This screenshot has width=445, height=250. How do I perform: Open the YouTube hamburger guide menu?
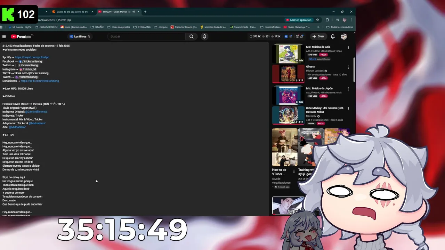coord(4,36)
